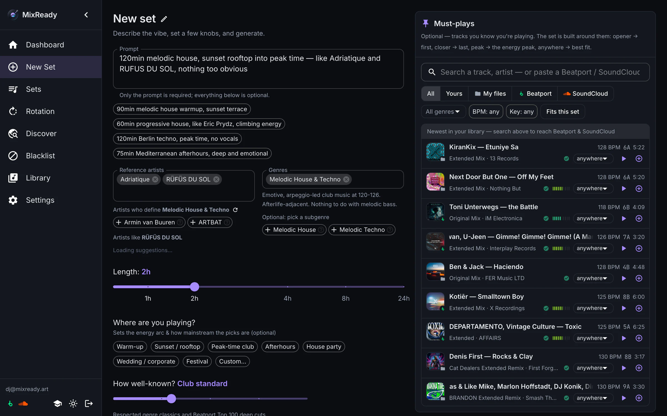This screenshot has height=416, width=667.
Task: Refresh artists who define Melodic House & Techno
Action: (235, 210)
